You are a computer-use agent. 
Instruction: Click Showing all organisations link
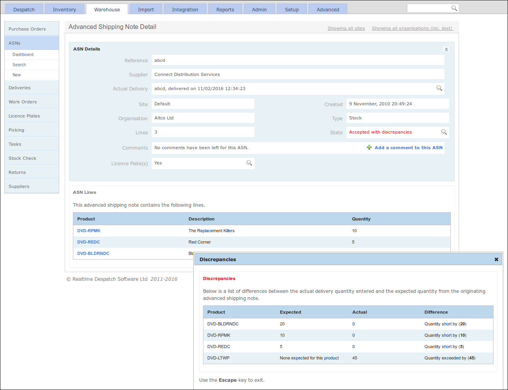[x=412, y=28]
